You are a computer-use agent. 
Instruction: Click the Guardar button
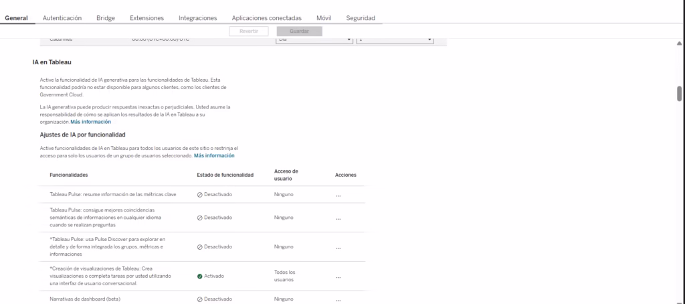(x=299, y=31)
